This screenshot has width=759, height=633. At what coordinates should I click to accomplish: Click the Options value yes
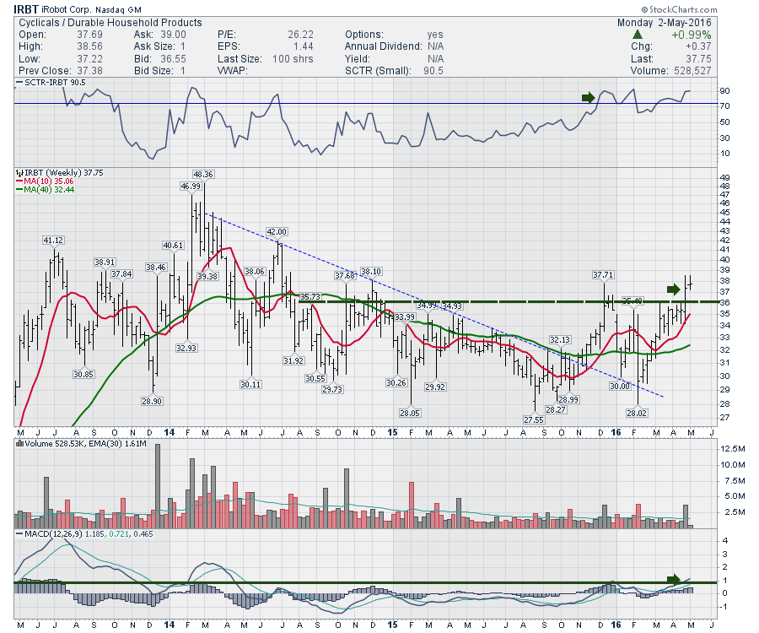[435, 35]
